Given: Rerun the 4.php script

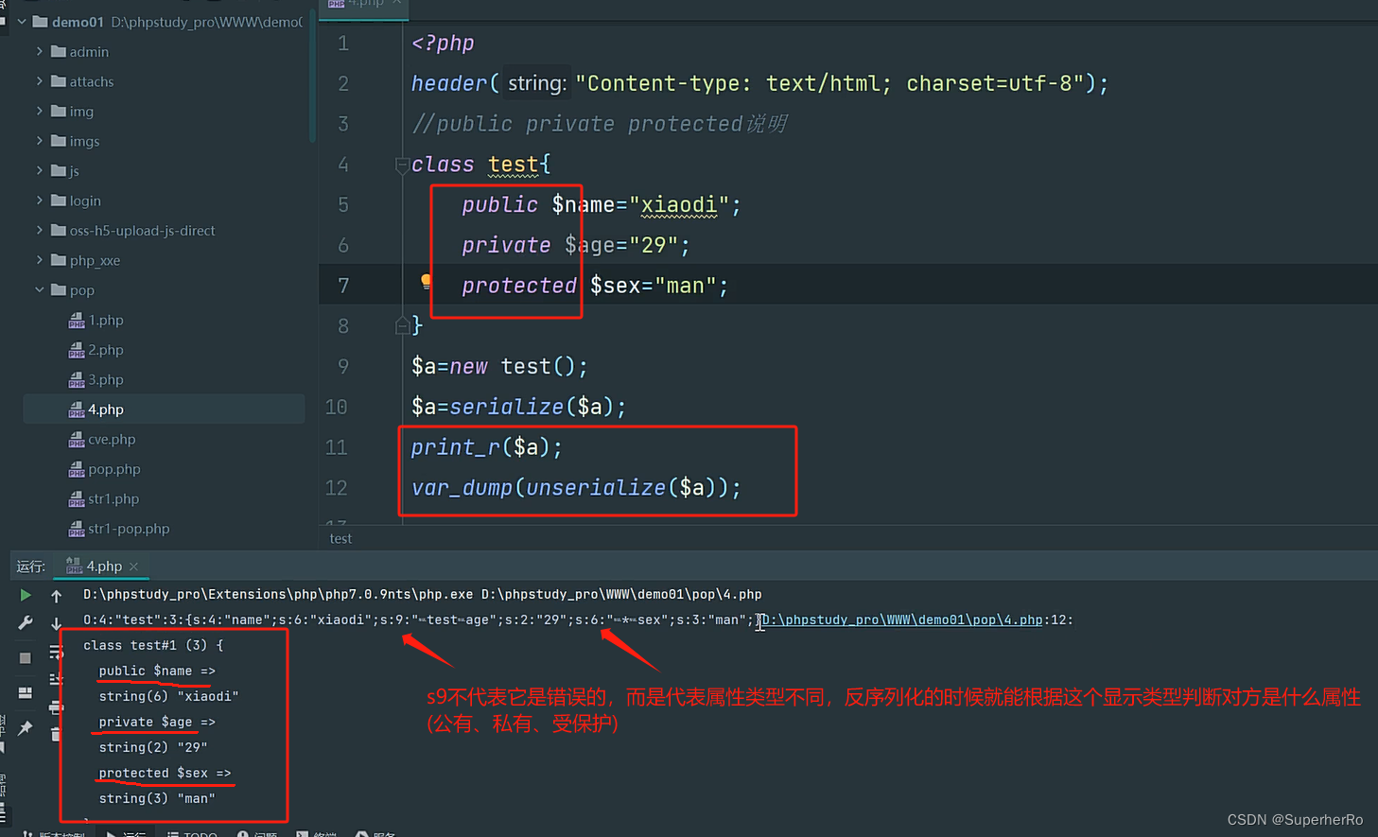Looking at the screenshot, I should coord(26,595).
